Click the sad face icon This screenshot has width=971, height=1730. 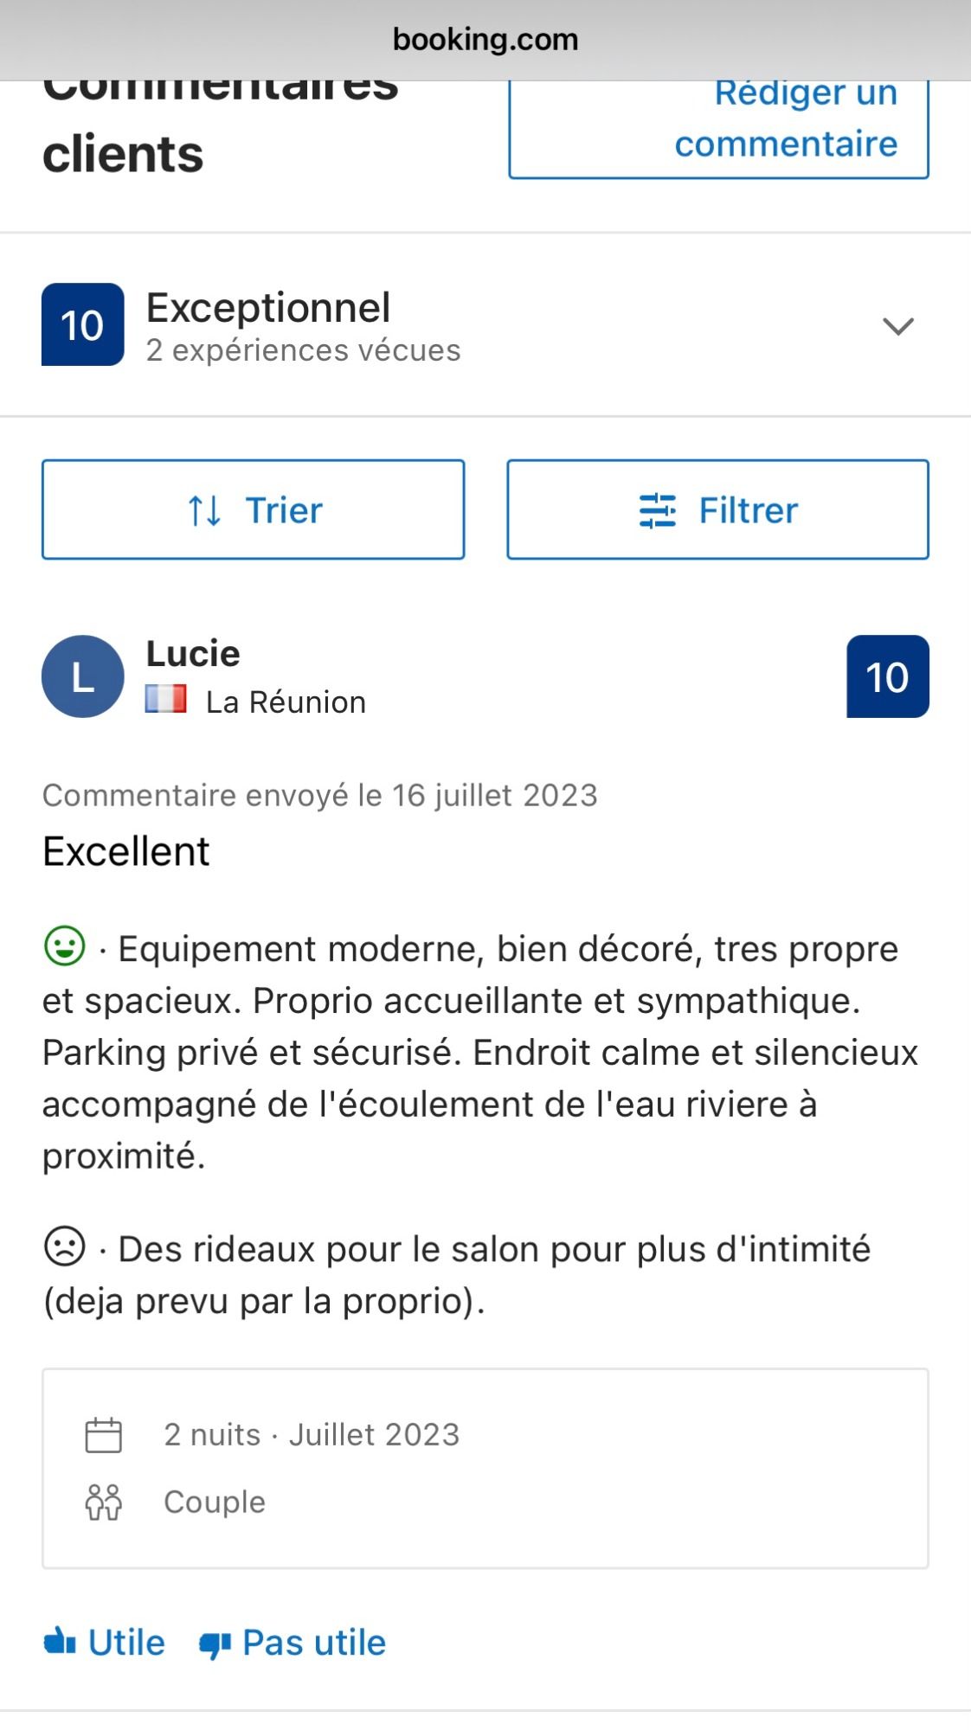[x=65, y=1246]
